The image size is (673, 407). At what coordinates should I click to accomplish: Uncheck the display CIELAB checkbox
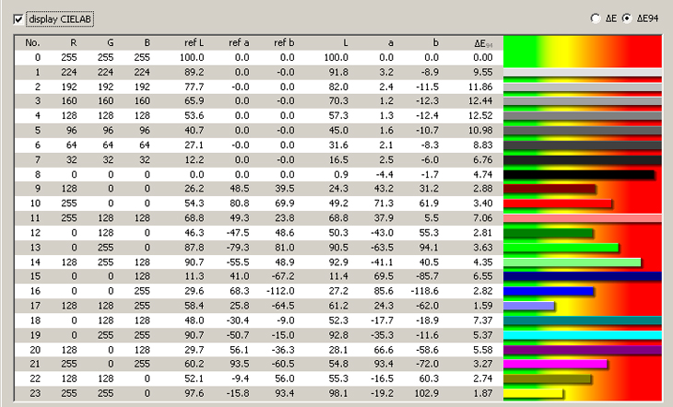point(19,18)
